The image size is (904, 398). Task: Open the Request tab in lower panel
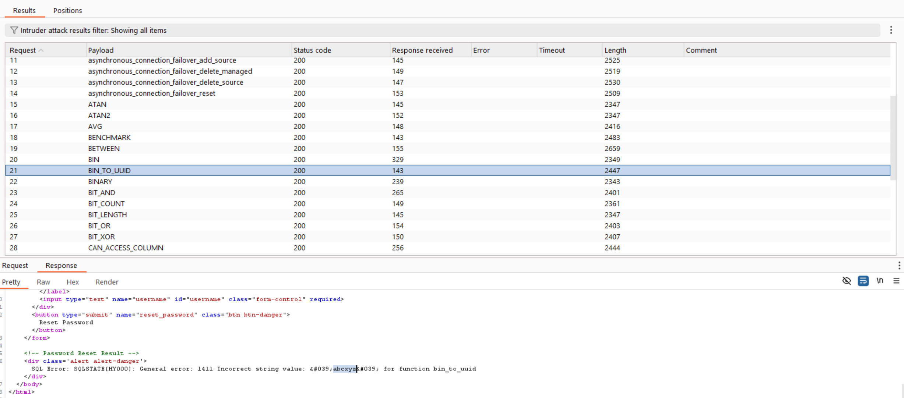tap(15, 265)
